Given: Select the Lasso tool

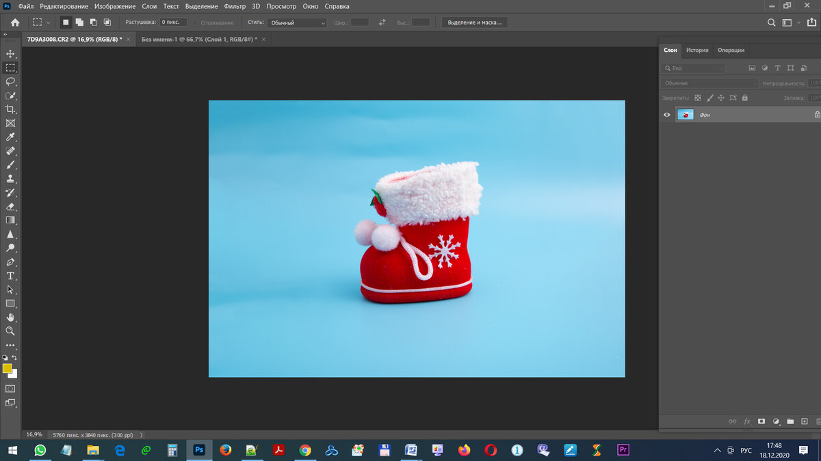Looking at the screenshot, I should pyautogui.click(x=10, y=81).
